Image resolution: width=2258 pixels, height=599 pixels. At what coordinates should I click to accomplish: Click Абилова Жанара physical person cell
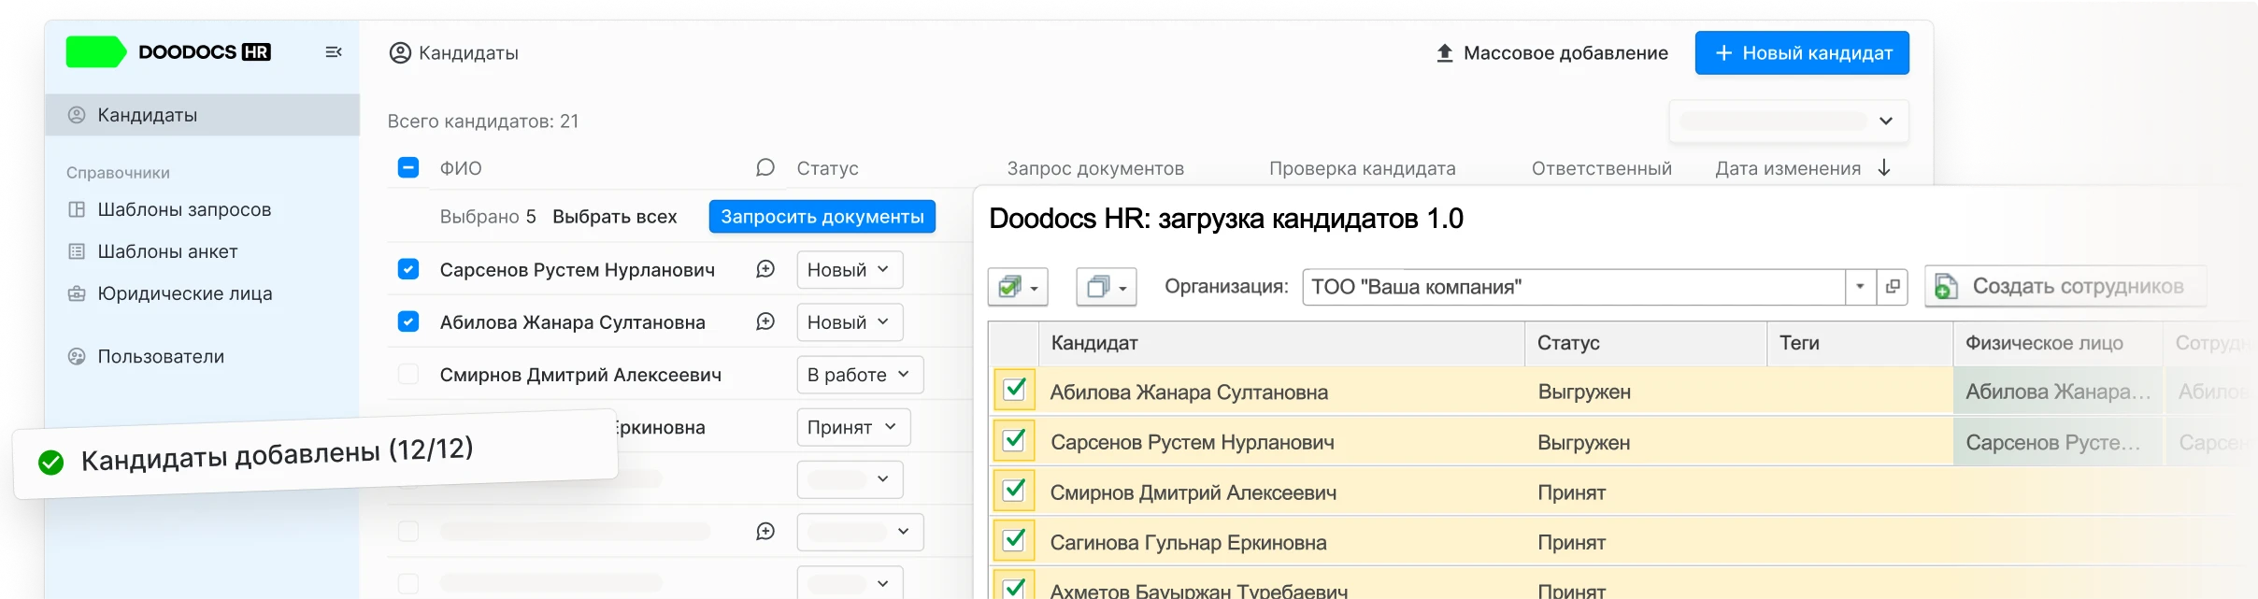(2057, 392)
